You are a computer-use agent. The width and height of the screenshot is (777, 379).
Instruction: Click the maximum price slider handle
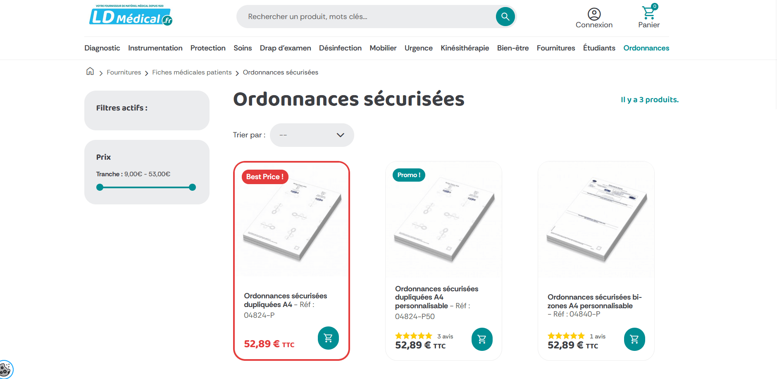click(x=192, y=187)
